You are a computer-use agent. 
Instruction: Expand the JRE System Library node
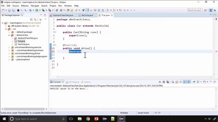tap(6, 26)
